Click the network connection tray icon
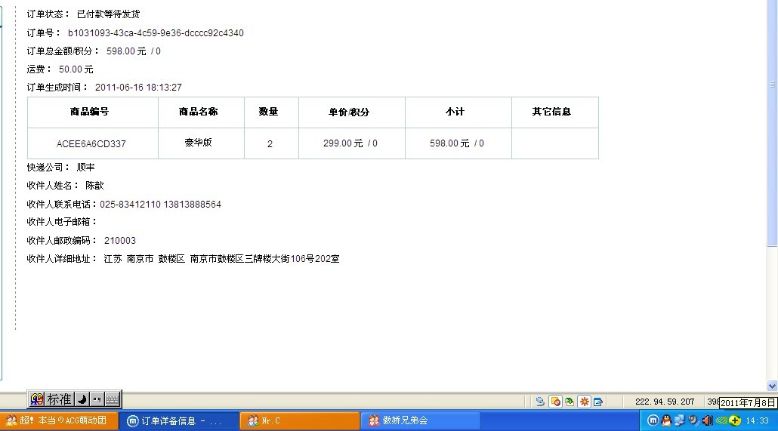This screenshot has width=778, height=431. tap(679, 420)
